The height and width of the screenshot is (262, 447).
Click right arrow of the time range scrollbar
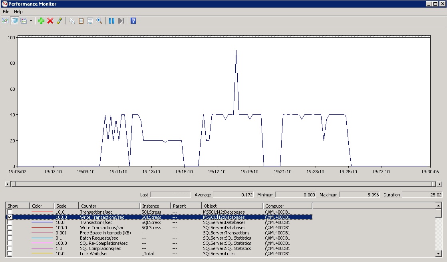tap(439, 184)
